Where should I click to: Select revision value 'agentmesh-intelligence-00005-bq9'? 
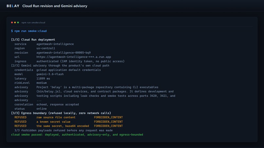tap(64, 53)
